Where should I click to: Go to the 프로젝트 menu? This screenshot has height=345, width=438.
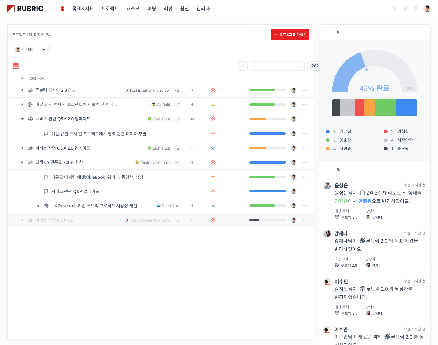tap(109, 9)
